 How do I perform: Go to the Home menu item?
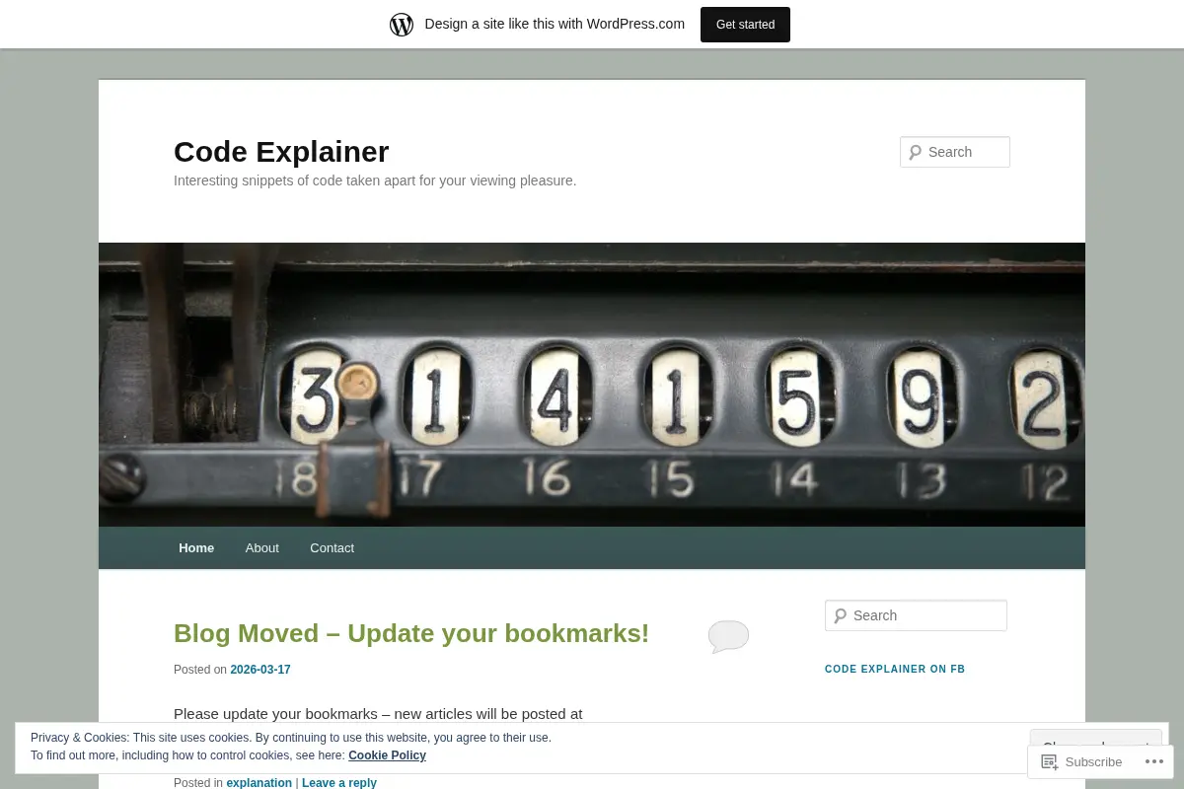click(x=196, y=547)
